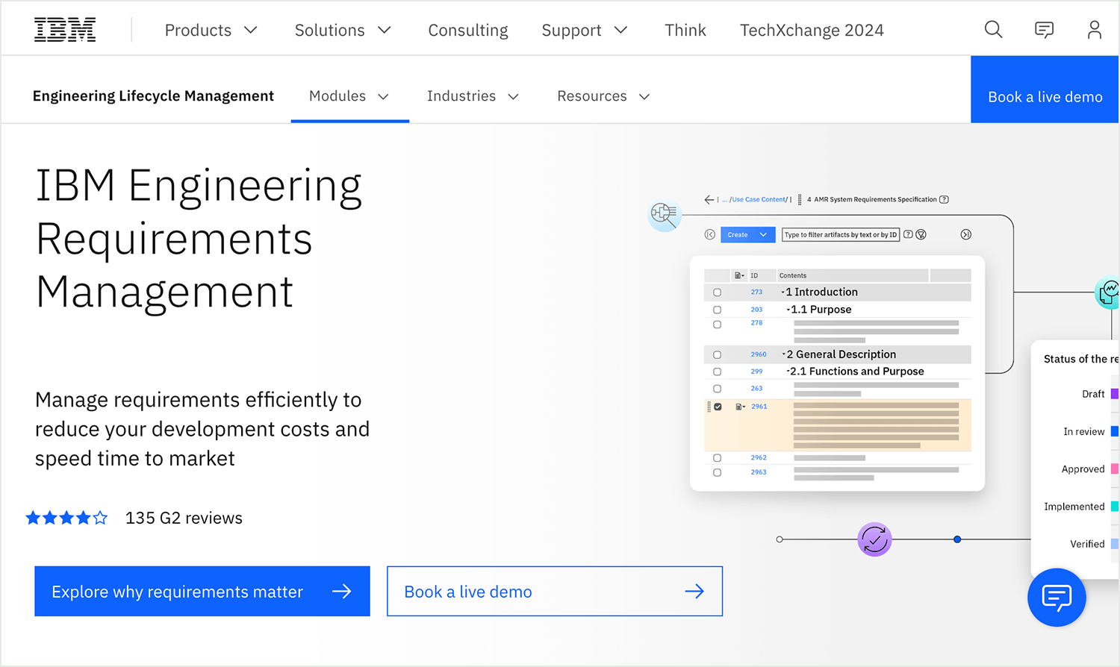Click 2.1 Functions and Purpose text
This screenshot has height=667, width=1120.
click(x=857, y=371)
